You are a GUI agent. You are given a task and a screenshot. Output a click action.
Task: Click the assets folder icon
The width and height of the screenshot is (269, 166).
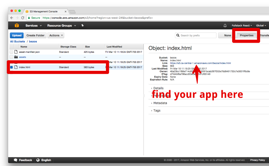16,57
